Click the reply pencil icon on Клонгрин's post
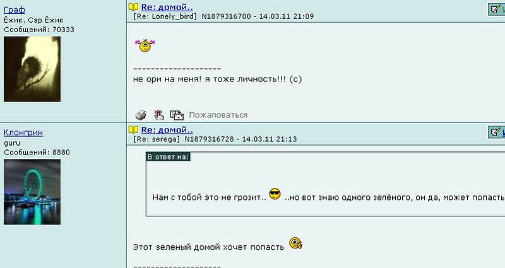Screen dimensions: 505x268 [x=496, y=132]
